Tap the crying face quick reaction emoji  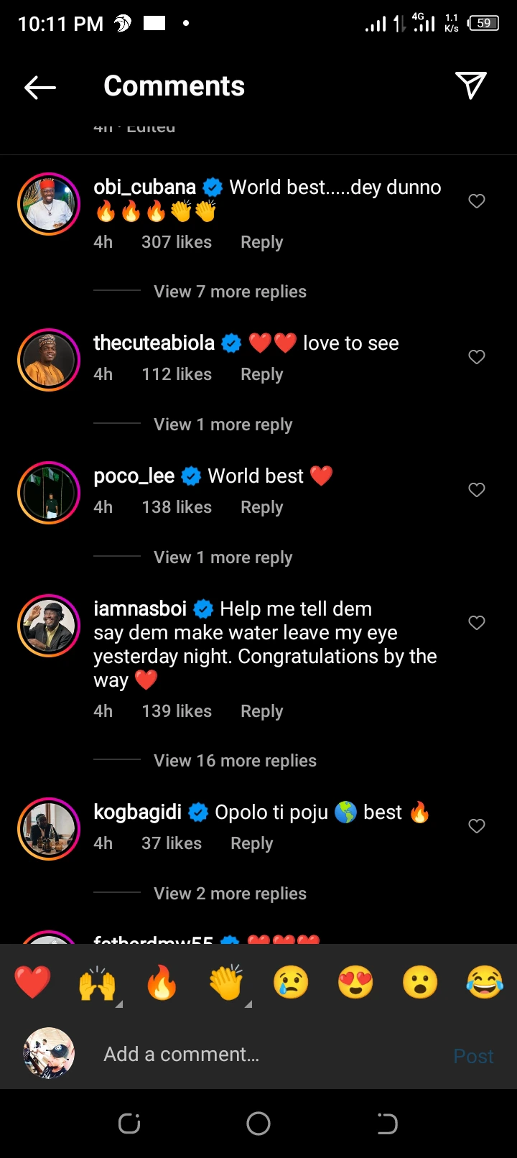[291, 982]
